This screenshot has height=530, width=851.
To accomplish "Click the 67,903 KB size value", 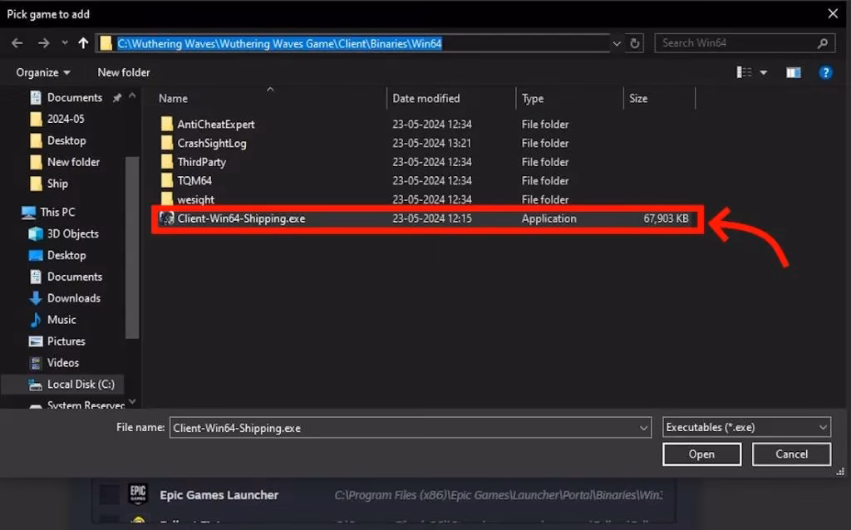I will click(666, 218).
